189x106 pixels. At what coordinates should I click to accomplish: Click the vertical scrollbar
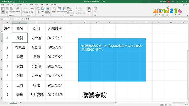coord(188,37)
